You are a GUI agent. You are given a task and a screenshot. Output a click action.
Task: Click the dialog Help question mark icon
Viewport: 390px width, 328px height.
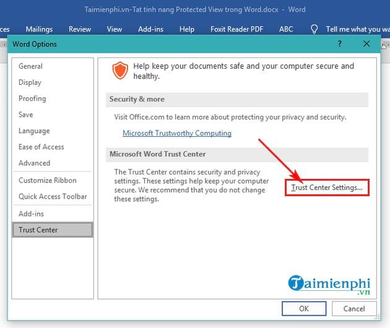pyautogui.click(x=339, y=44)
